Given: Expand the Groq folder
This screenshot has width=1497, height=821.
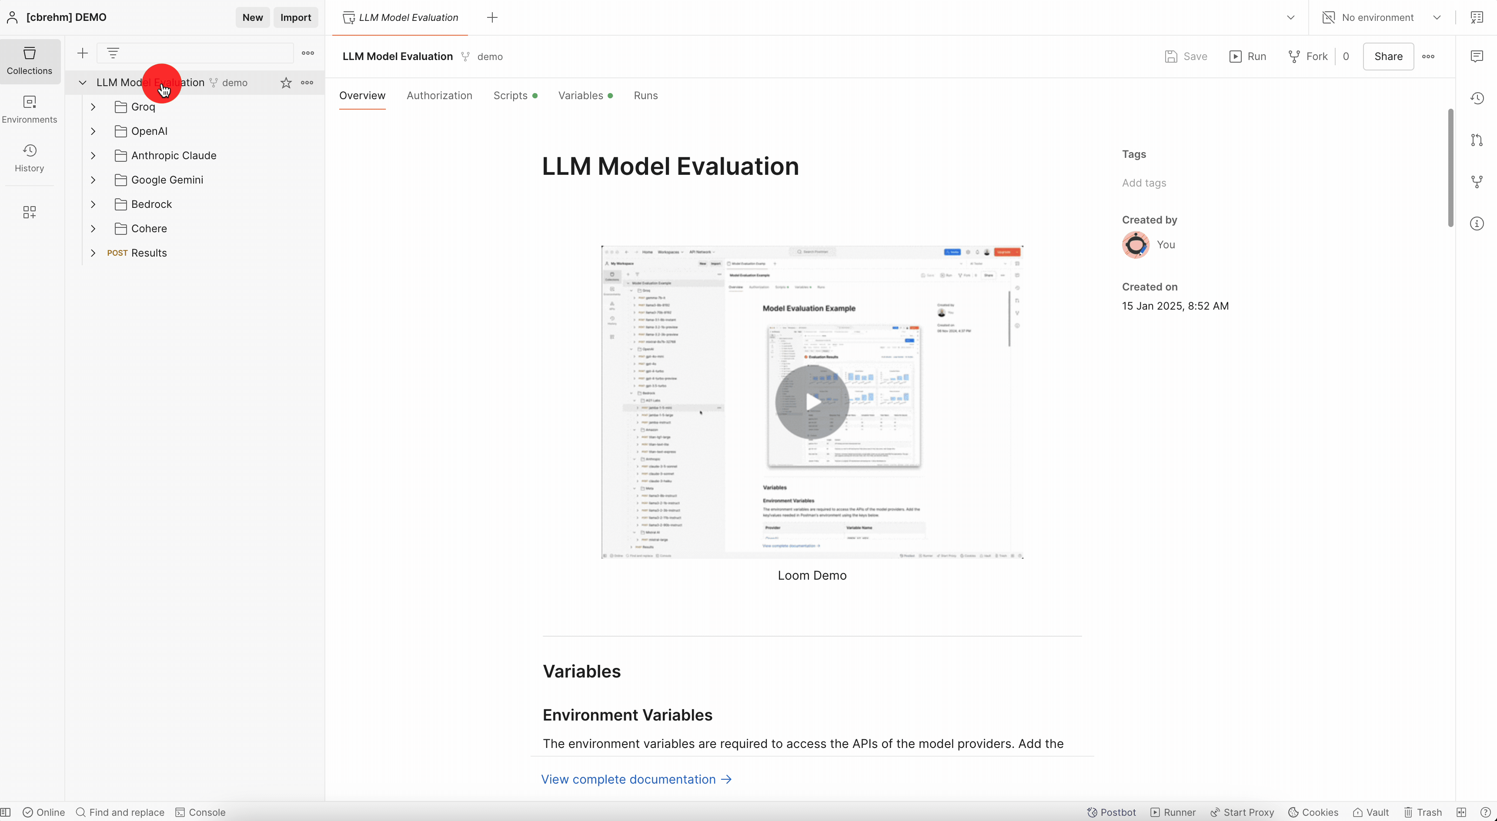Looking at the screenshot, I should tap(93, 107).
